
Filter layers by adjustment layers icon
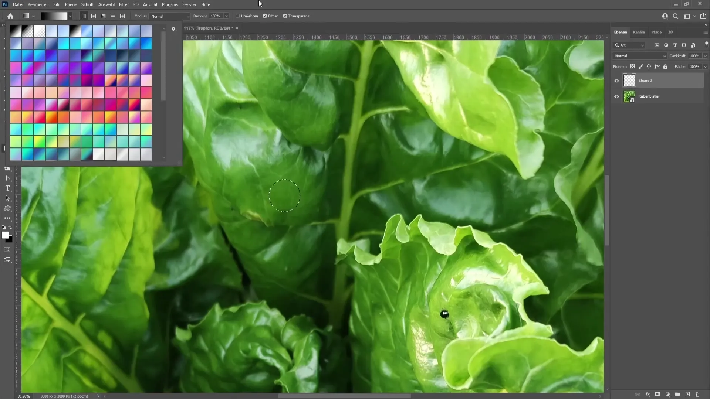tap(666, 45)
